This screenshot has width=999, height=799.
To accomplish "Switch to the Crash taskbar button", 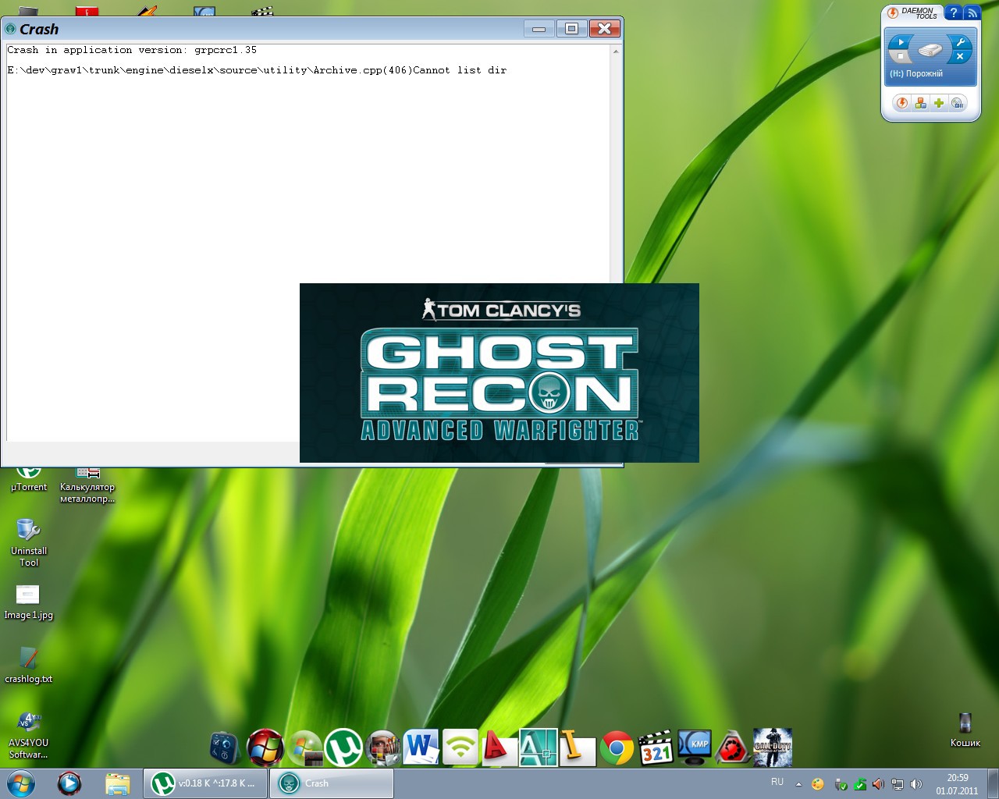I will (332, 783).
